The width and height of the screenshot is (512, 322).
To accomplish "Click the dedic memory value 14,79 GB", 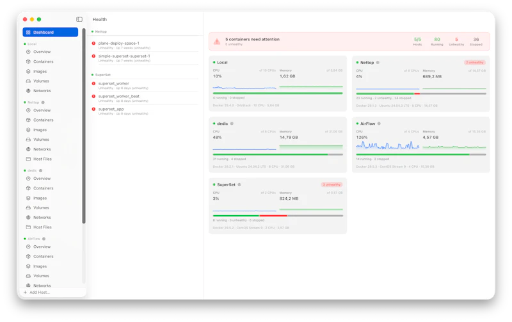I will point(289,138).
